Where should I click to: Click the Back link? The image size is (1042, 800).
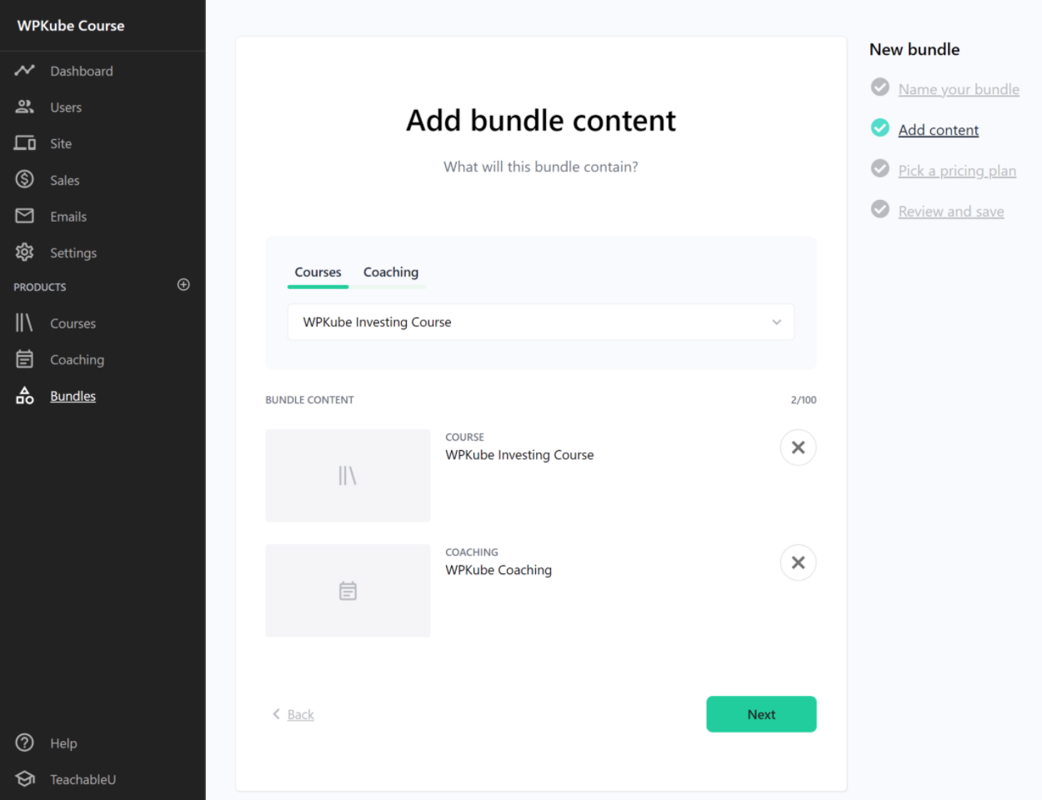(300, 714)
